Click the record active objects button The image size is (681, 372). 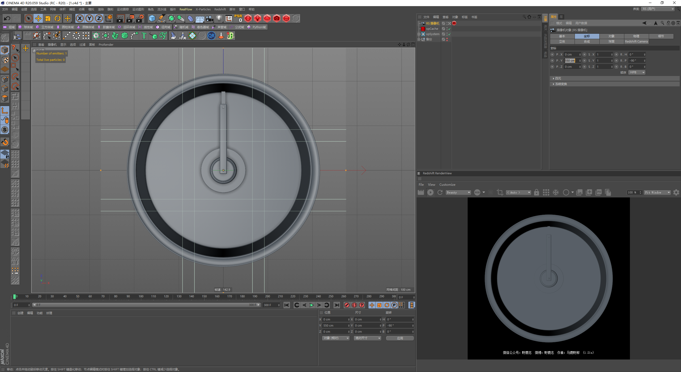pyautogui.click(x=347, y=305)
